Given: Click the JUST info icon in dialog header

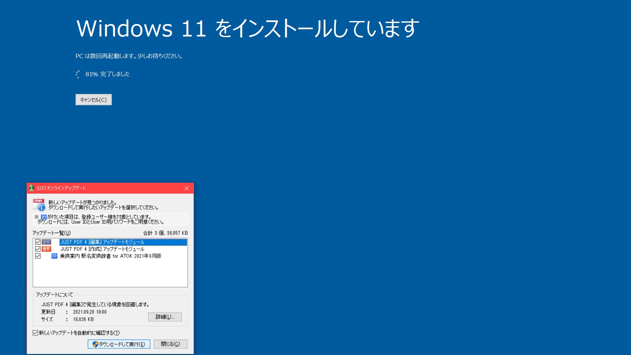Looking at the screenshot, I should click(39, 205).
